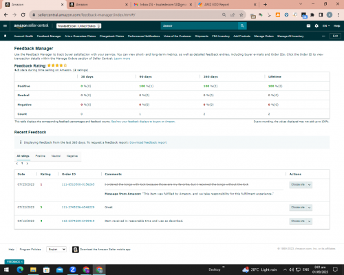This screenshot has width=344, height=275.
Task: Open the order ID from the 07/22/2023 feedback row
Action: 78,207
